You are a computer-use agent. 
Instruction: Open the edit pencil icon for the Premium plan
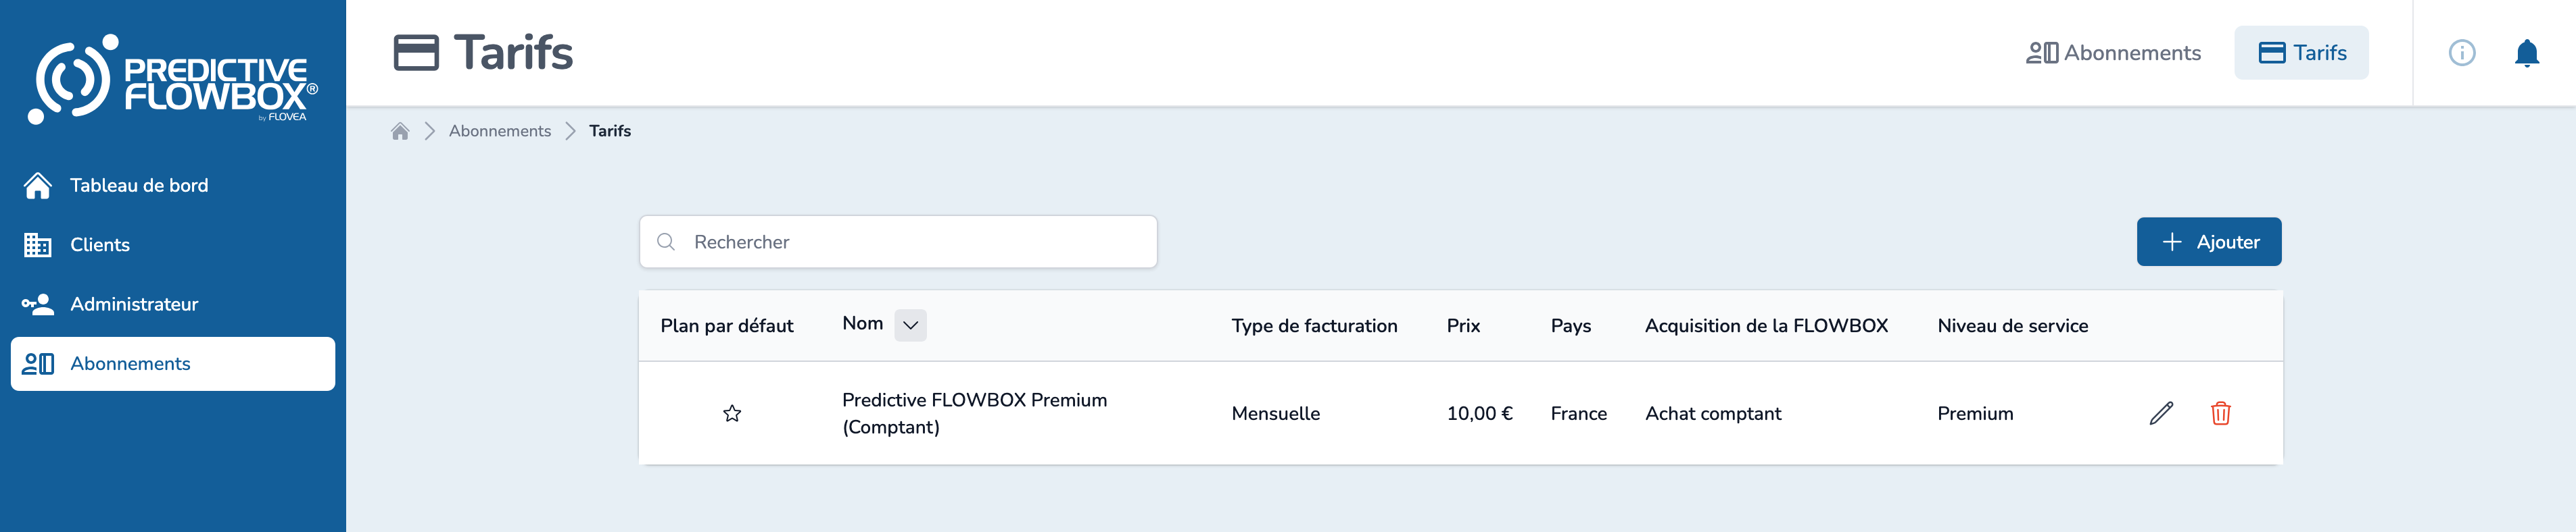2161,413
